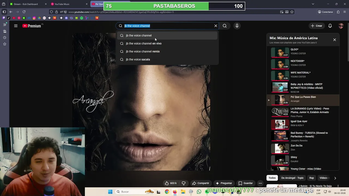Image resolution: width=349 pixels, height=196 pixels.
Task: Click the address bar URL
Action: pyautogui.click(x=121, y=12)
